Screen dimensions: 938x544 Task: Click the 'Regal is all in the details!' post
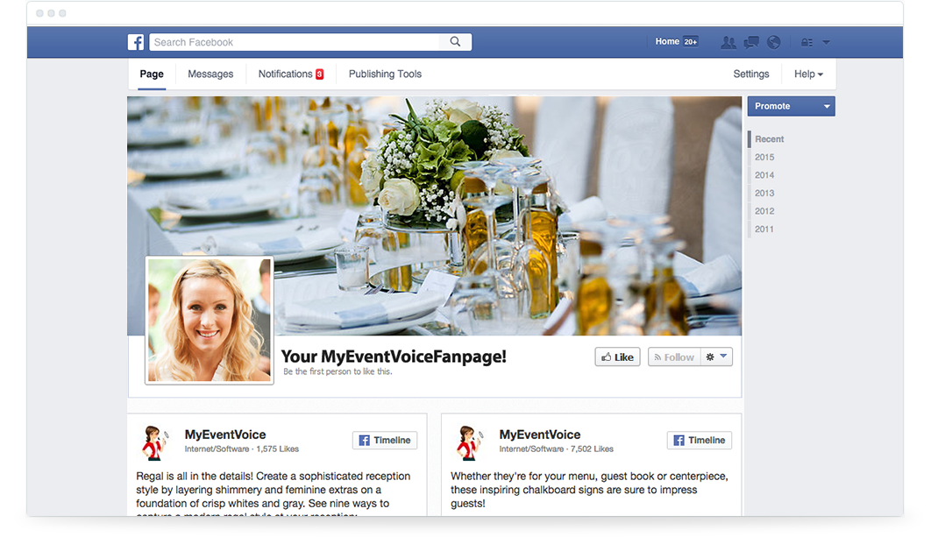coord(274,493)
